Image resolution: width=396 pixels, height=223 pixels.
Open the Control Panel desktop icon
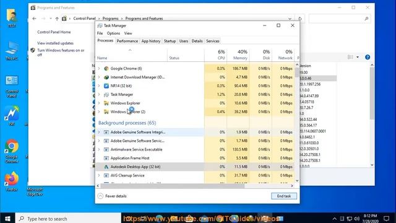(12, 87)
